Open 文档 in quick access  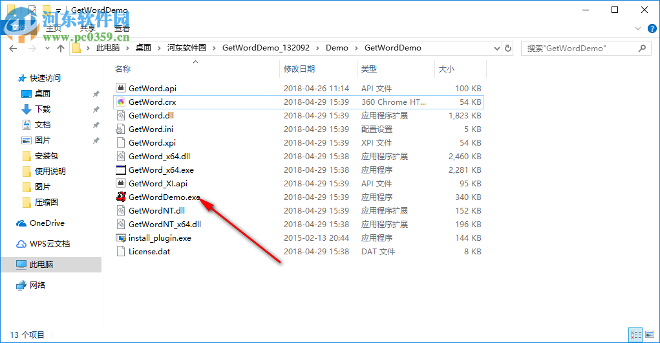pyautogui.click(x=43, y=125)
